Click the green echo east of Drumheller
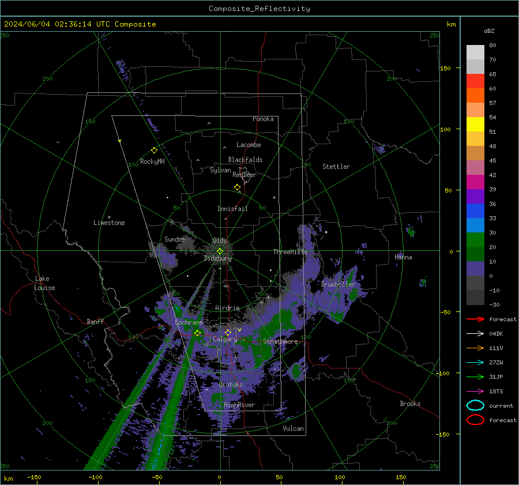Screen dimensions: 519x485 pos(352,294)
